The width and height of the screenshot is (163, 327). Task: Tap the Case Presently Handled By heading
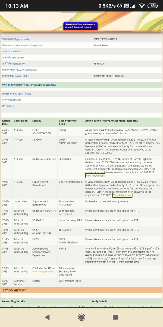29,85
